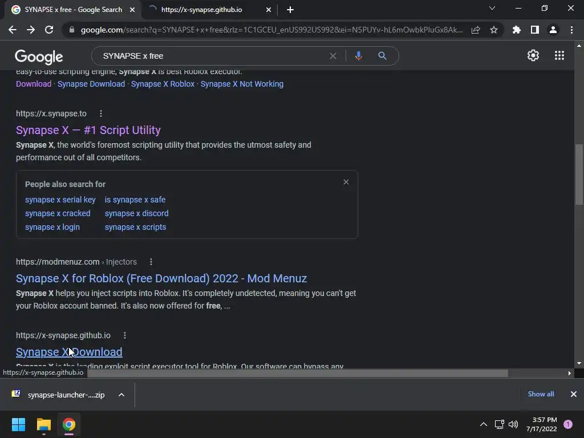Image resolution: width=584 pixels, height=438 pixels.
Task: Click the horizontal scrollbar thumb
Action: coord(297,373)
